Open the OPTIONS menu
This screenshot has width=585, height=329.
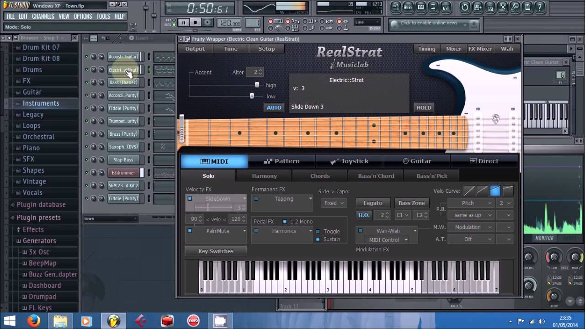point(83,16)
